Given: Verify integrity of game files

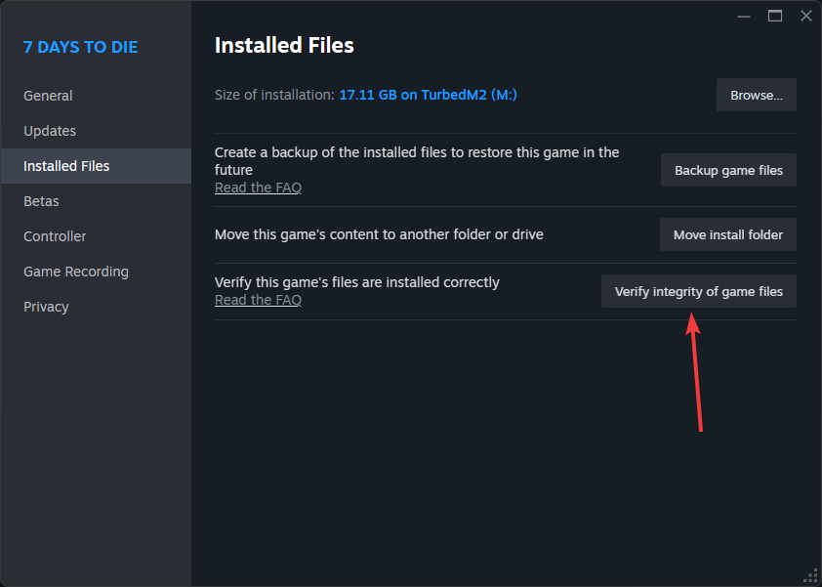Looking at the screenshot, I should (699, 291).
